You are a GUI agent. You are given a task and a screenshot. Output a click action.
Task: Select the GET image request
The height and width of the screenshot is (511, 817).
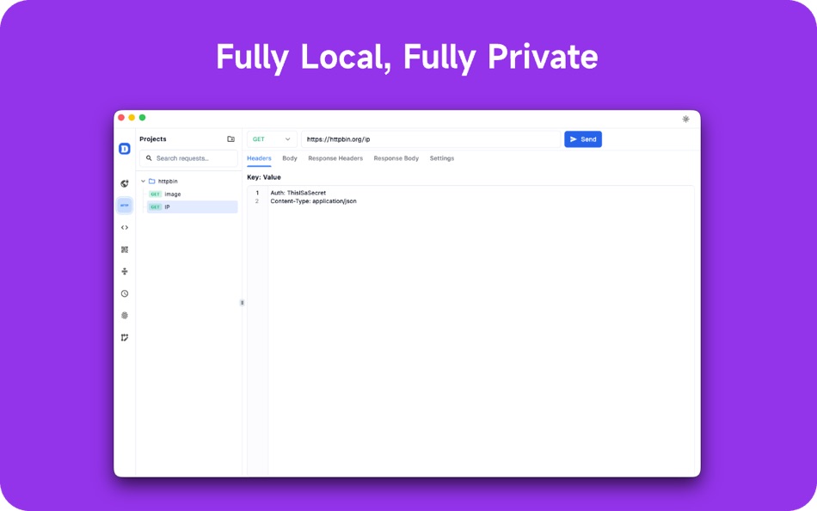pyautogui.click(x=193, y=194)
